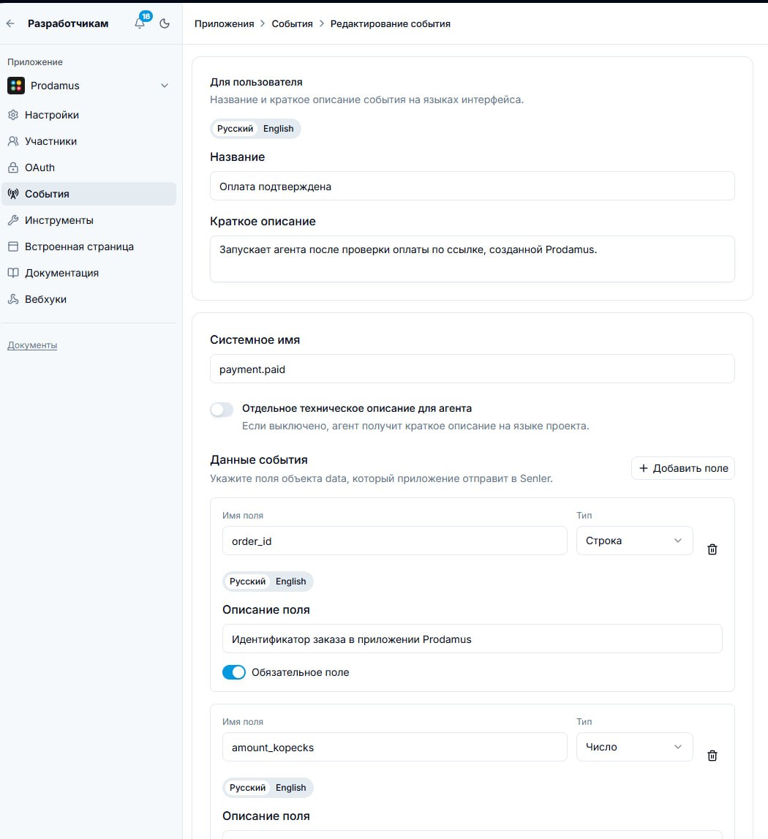Delete the amount_kopecks field with trash icon
Screen dimensions: 768x839
[x=712, y=756]
